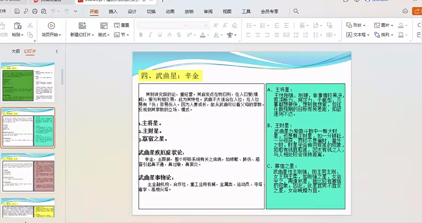Select the 当页开始 slideshow playback icon

pyautogui.click(x=51, y=25)
